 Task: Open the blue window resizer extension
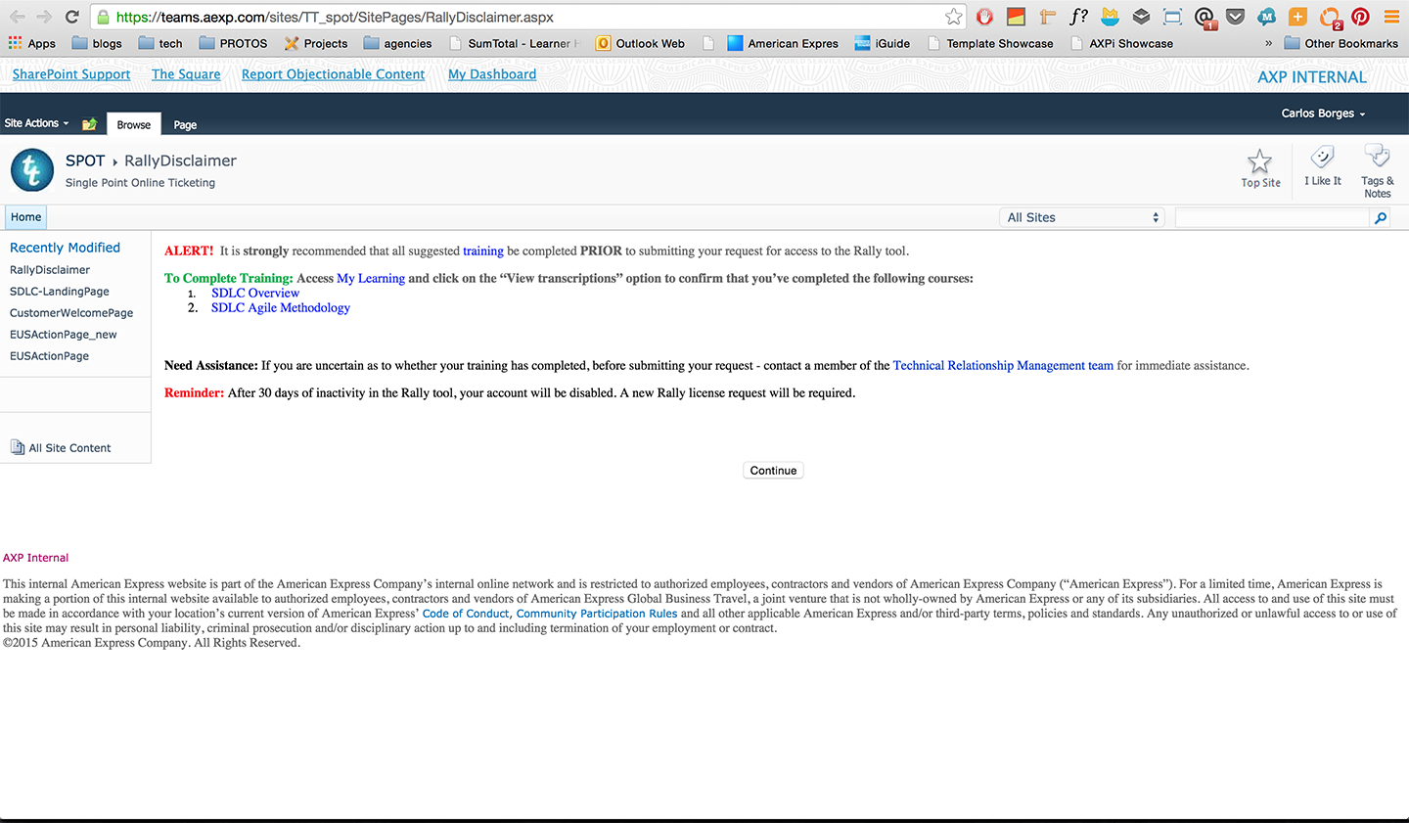(1172, 17)
